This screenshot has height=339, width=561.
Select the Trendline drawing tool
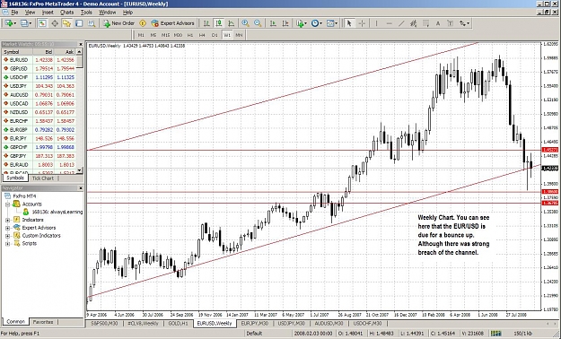tap(401, 23)
